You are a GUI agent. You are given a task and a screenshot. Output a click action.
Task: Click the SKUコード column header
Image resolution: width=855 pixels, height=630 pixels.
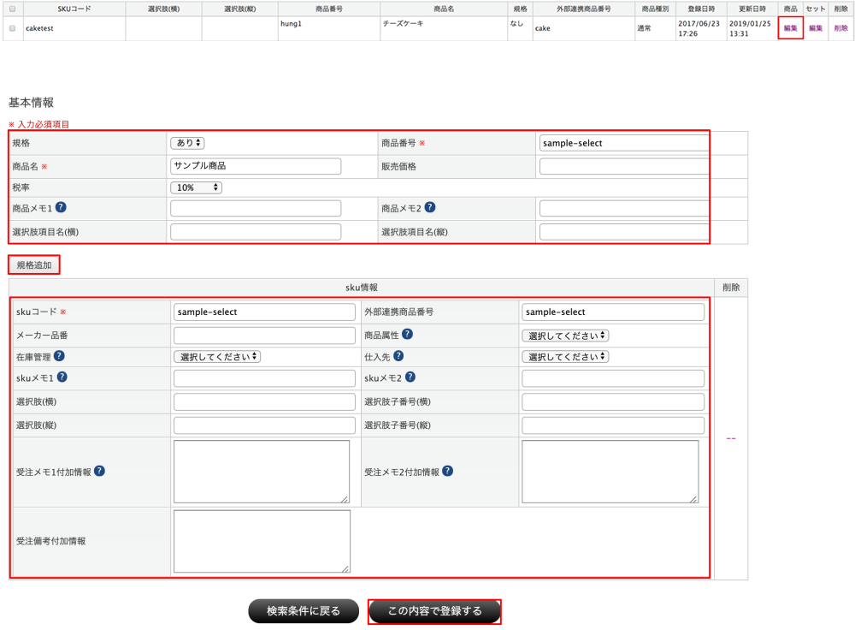click(74, 9)
